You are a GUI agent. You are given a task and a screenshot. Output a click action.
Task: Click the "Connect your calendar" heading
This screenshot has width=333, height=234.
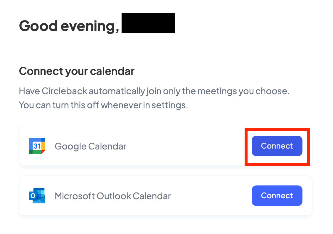(77, 71)
